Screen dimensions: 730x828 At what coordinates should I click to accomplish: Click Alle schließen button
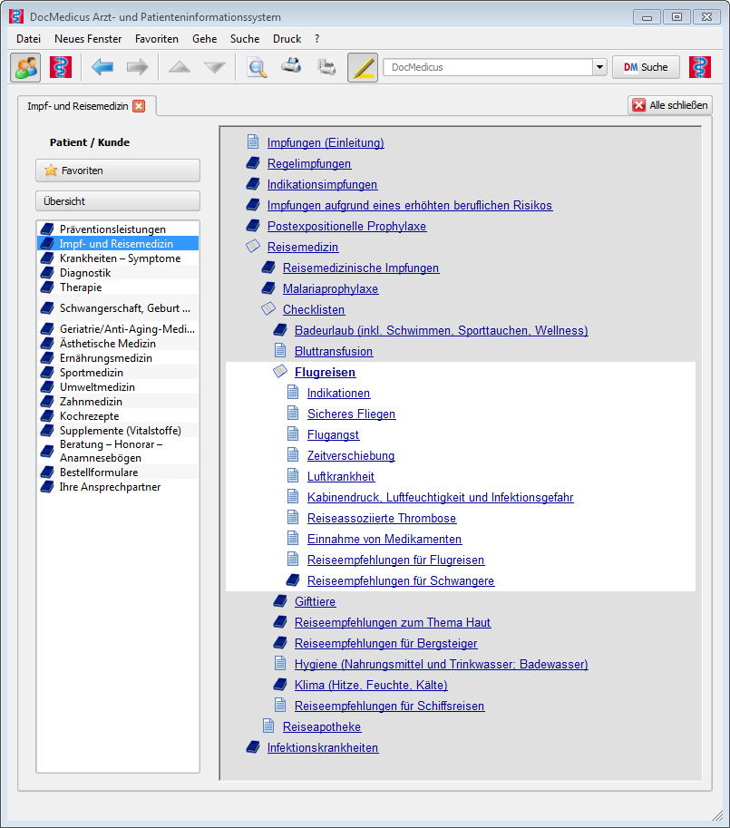[670, 105]
